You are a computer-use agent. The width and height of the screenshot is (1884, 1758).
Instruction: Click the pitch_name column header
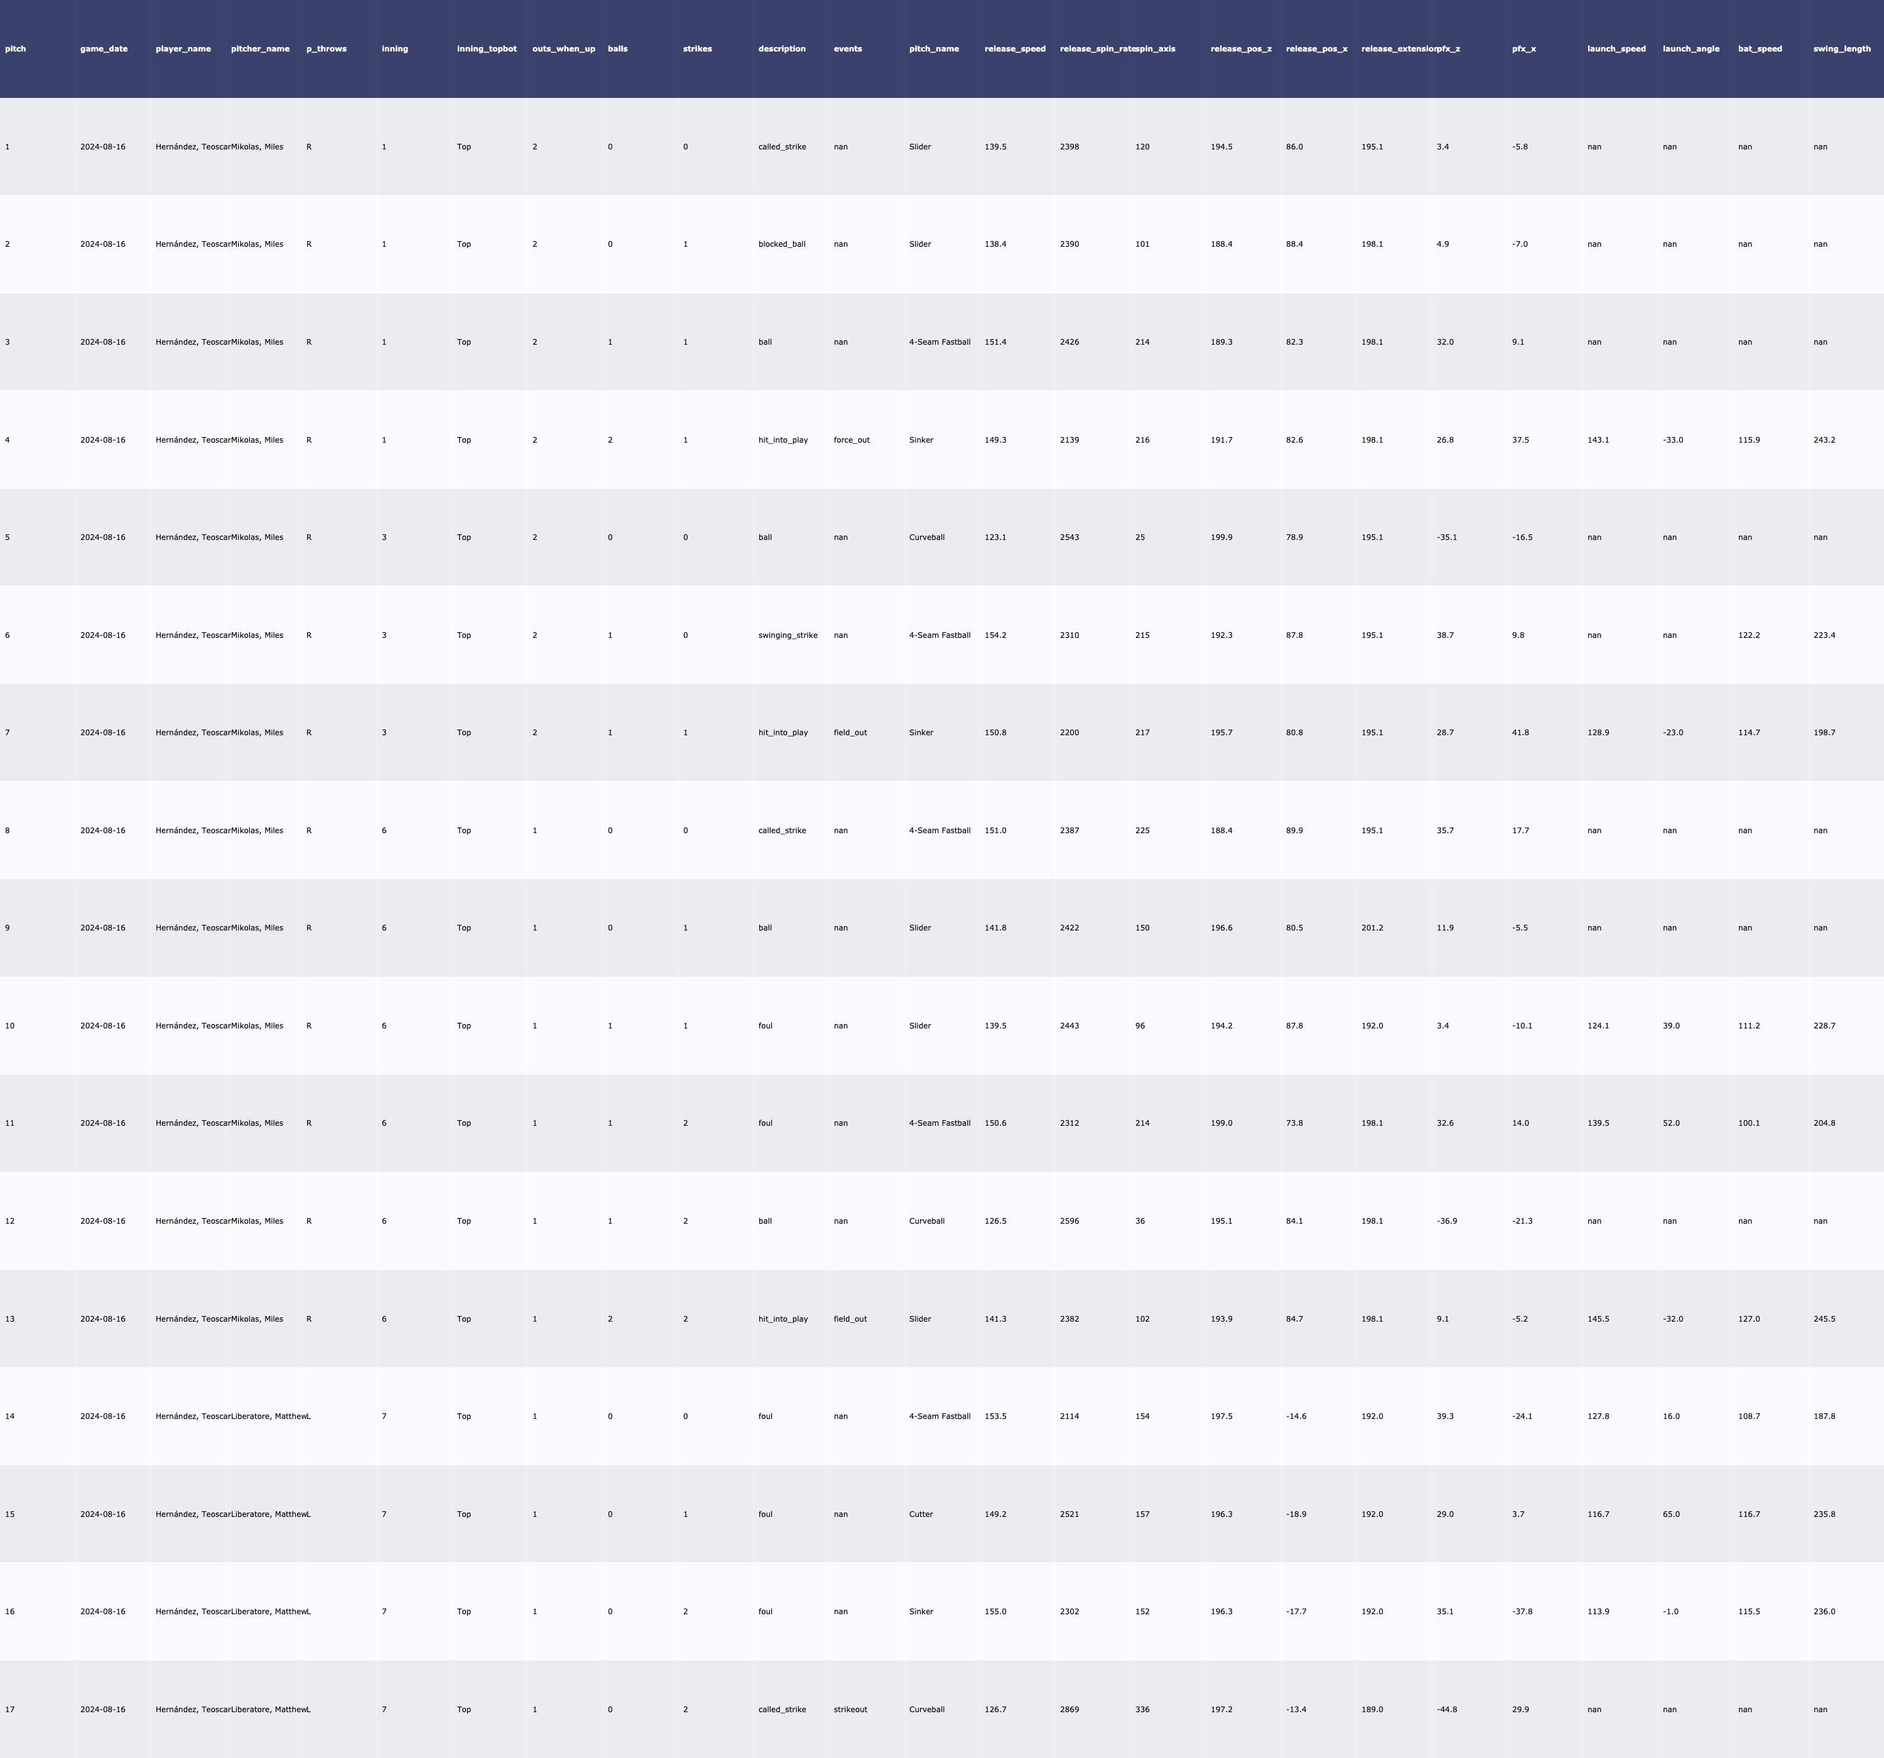[x=933, y=48]
